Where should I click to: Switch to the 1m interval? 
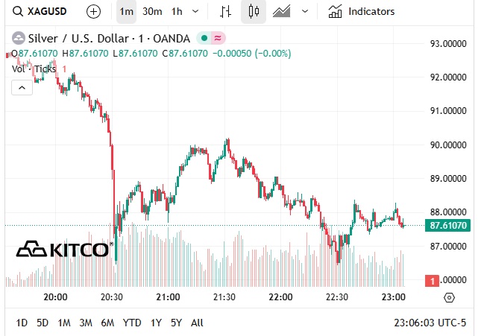(127, 12)
